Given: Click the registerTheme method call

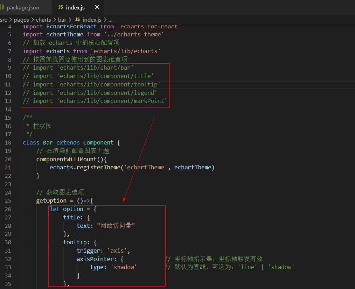Looking at the screenshot, I should tap(98, 168).
